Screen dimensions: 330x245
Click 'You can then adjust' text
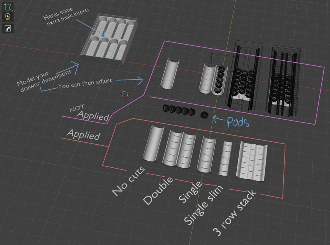(x=85, y=83)
